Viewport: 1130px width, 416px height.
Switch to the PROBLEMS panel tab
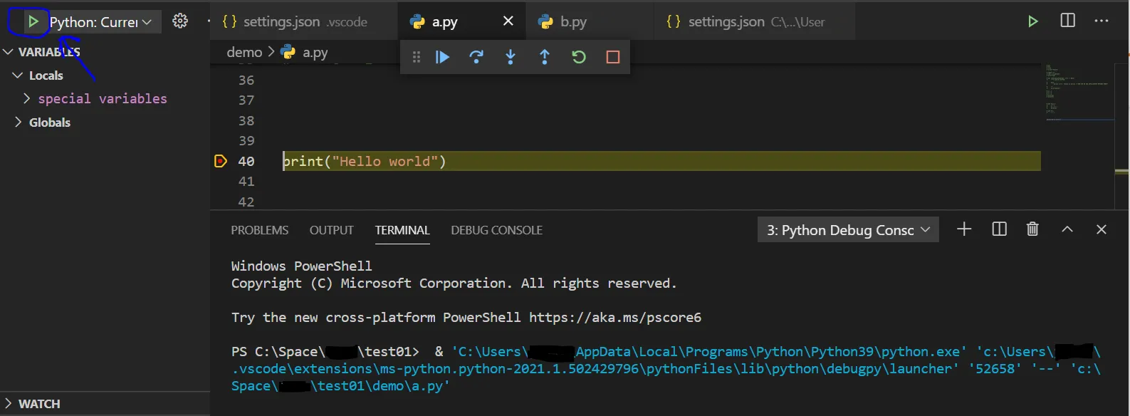(260, 230)
